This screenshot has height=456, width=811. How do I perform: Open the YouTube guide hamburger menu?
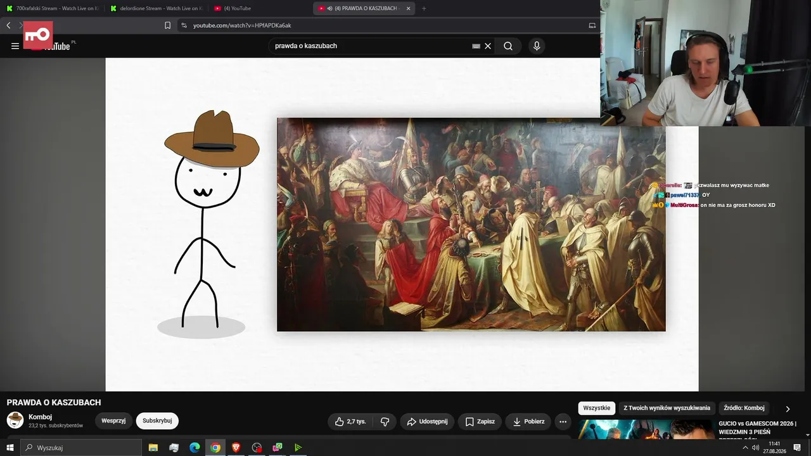[x=15, y=46]
